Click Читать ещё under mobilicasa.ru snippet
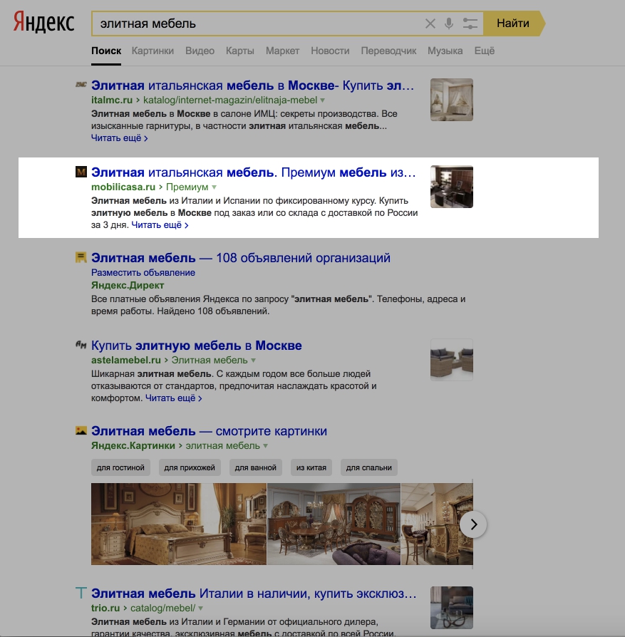The height and width of the screenshot is (637, 625). click(x=160, y=225)
